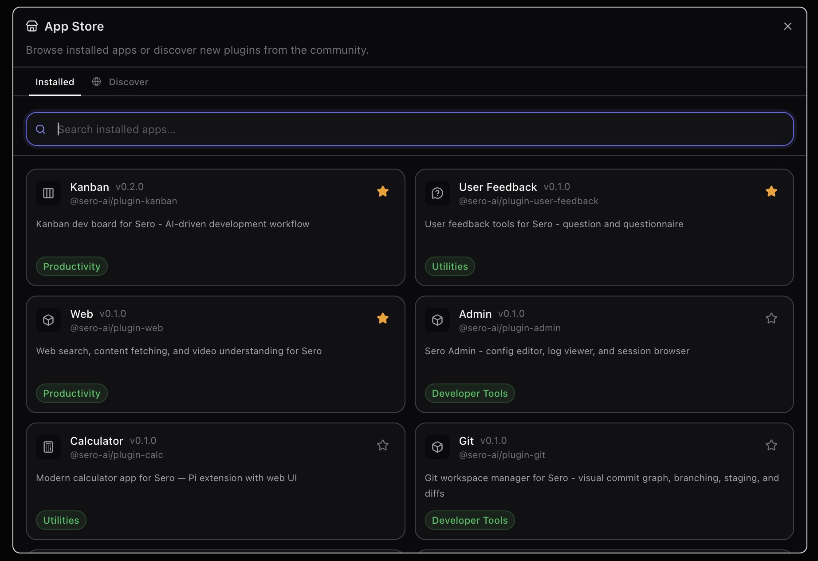
Task: Click the Admin plugin cube icon
Action: click(437, 320)
